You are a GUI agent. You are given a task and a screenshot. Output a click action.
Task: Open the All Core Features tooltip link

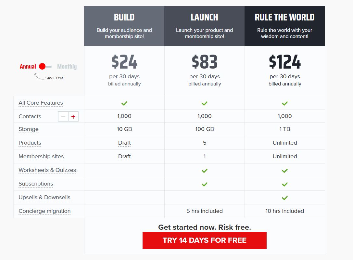(x=41, y=103)
